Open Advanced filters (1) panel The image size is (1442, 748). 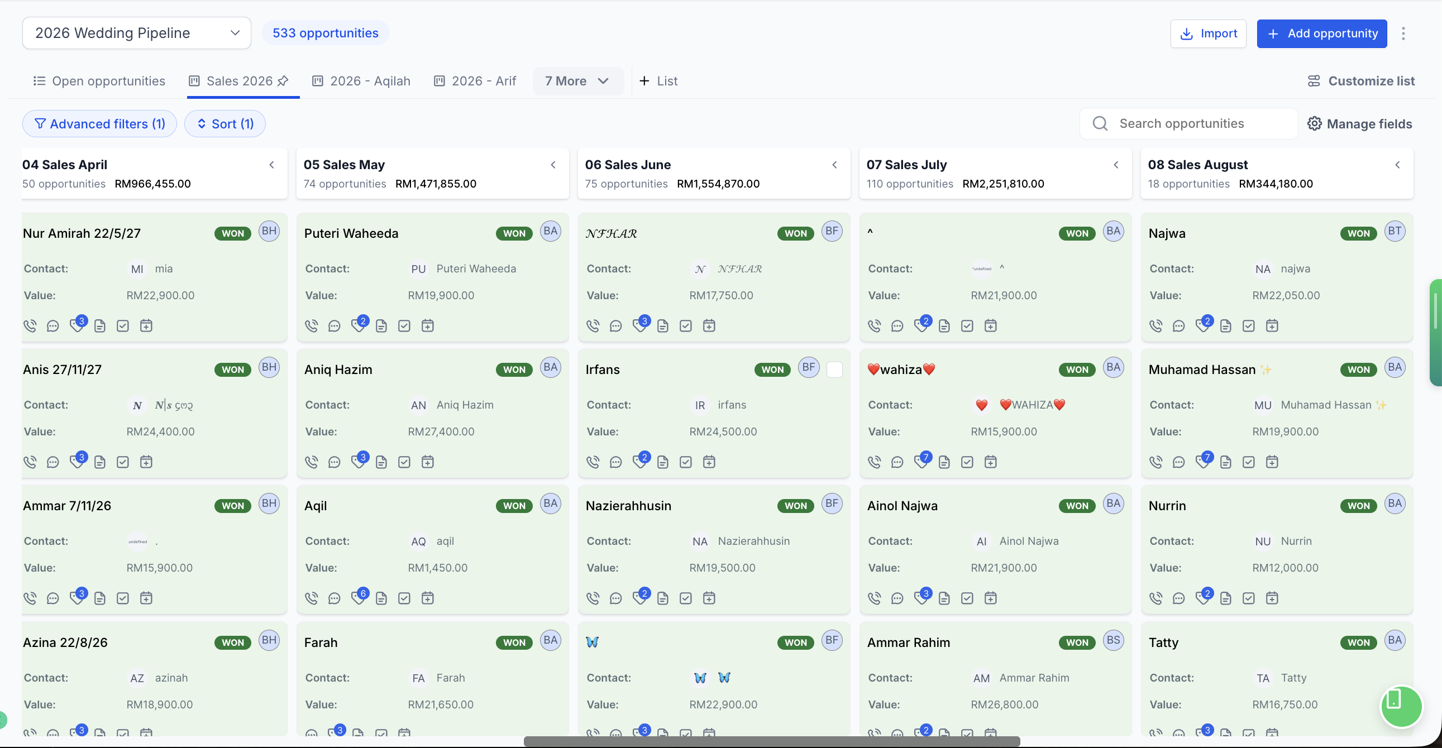coord(99,123)
